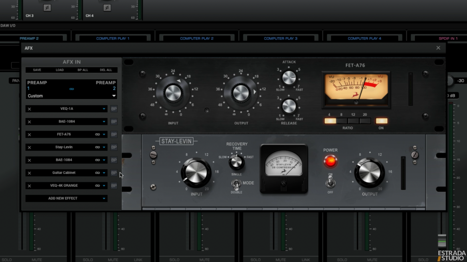
Task: Open the Guitar Cabinet effect dropdown arrow
Action: click(x=104, y=173)
